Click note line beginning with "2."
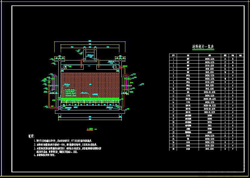Viewport: 250px width, 178px height. [66, 145]
